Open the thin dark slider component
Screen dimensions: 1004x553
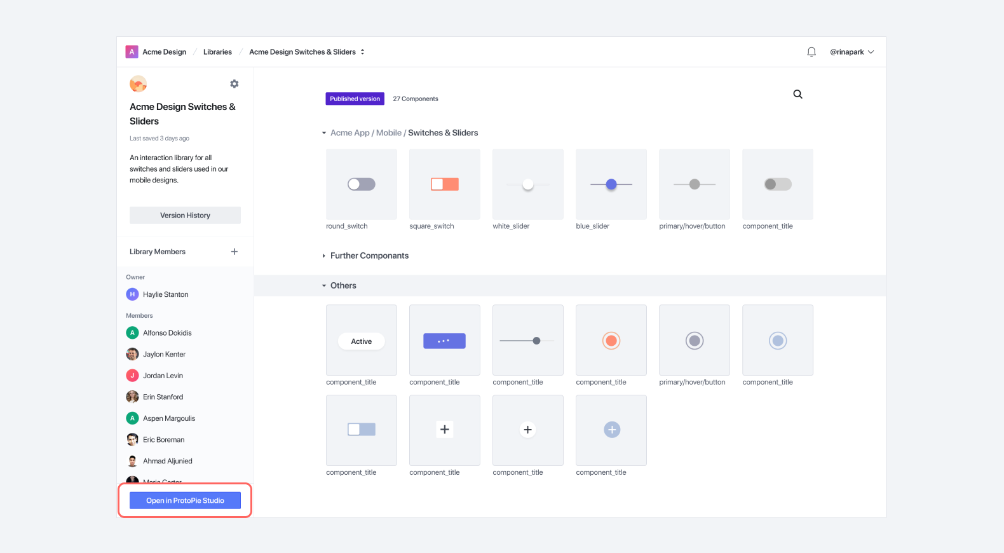pyautogui.click(x=528, y=340)
